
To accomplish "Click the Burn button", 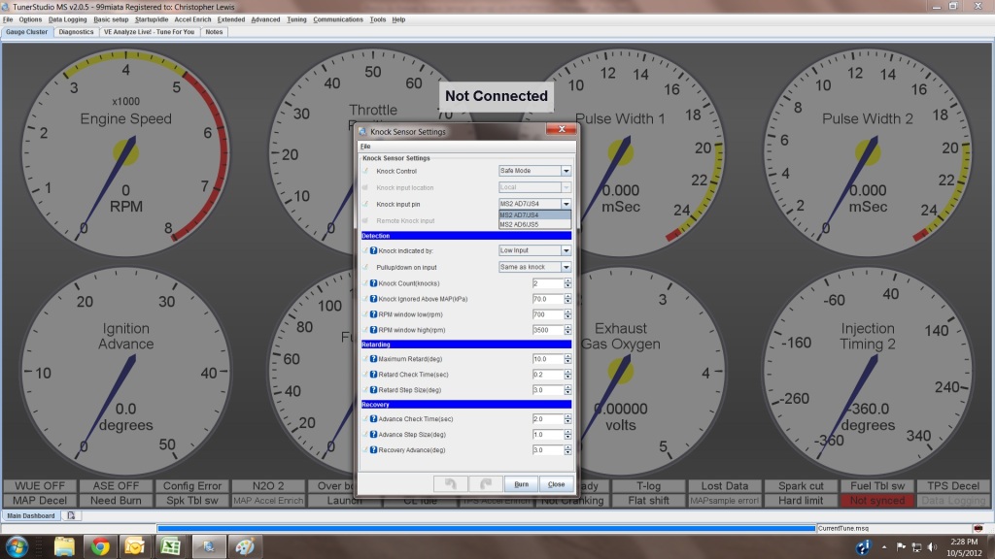I will (x=522, y=483).
